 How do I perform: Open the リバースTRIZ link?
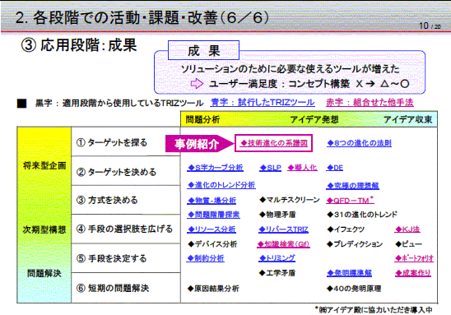pos(283,229)
